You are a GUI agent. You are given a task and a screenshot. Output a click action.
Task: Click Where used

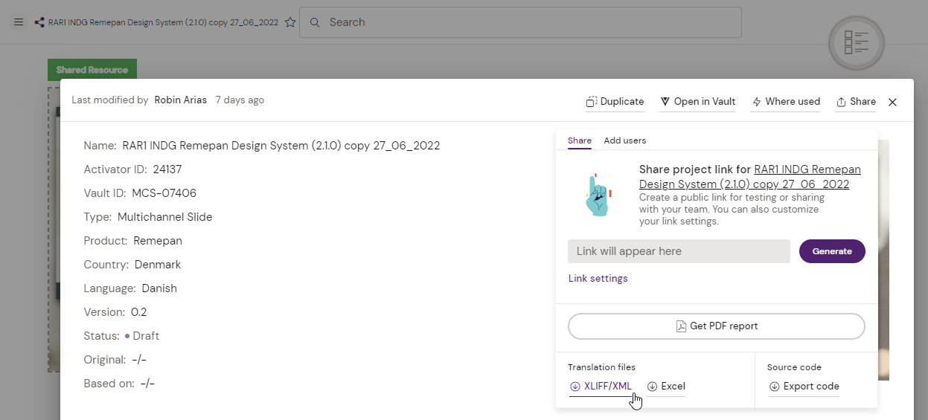pos(786,102)
